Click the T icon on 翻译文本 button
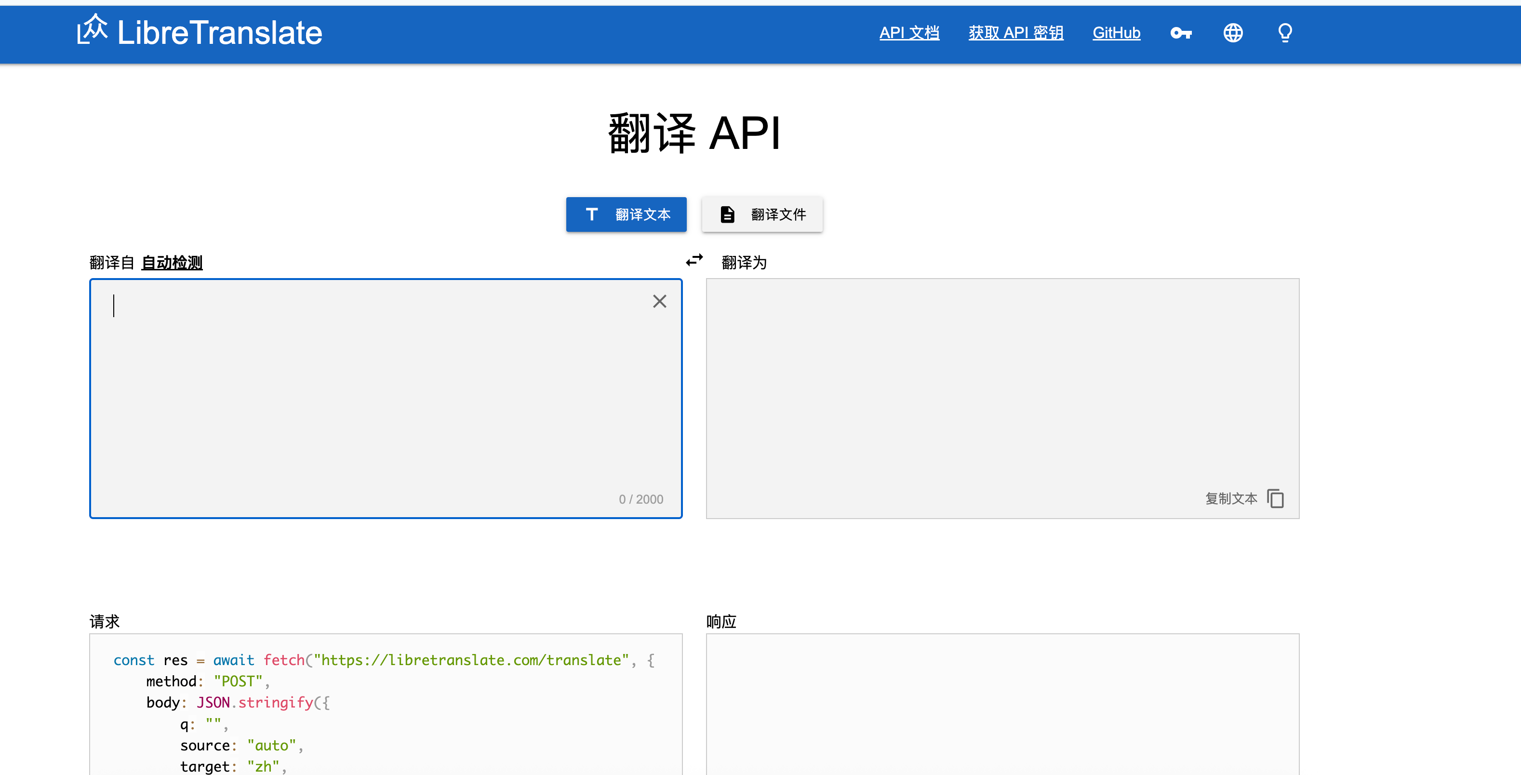 (x=592, y=214)
